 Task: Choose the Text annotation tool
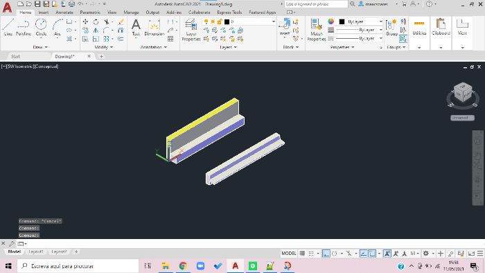(136, 27)
